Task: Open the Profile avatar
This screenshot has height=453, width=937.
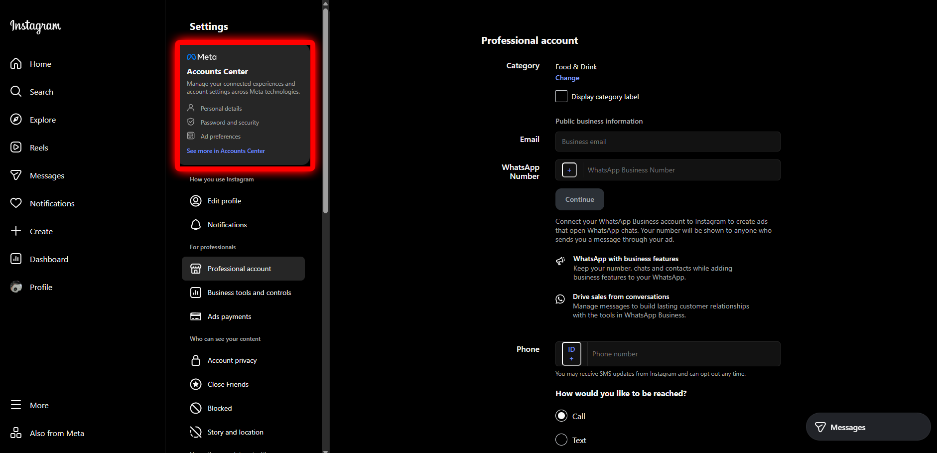Action: [16, 287]
